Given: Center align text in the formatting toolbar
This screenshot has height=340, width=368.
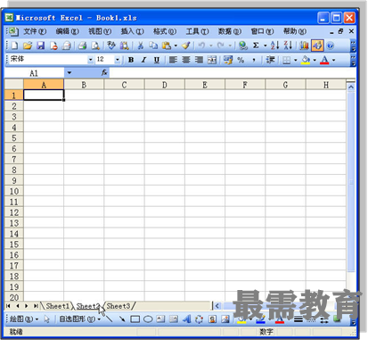Looking at the screenshot, I should (186, 60).
